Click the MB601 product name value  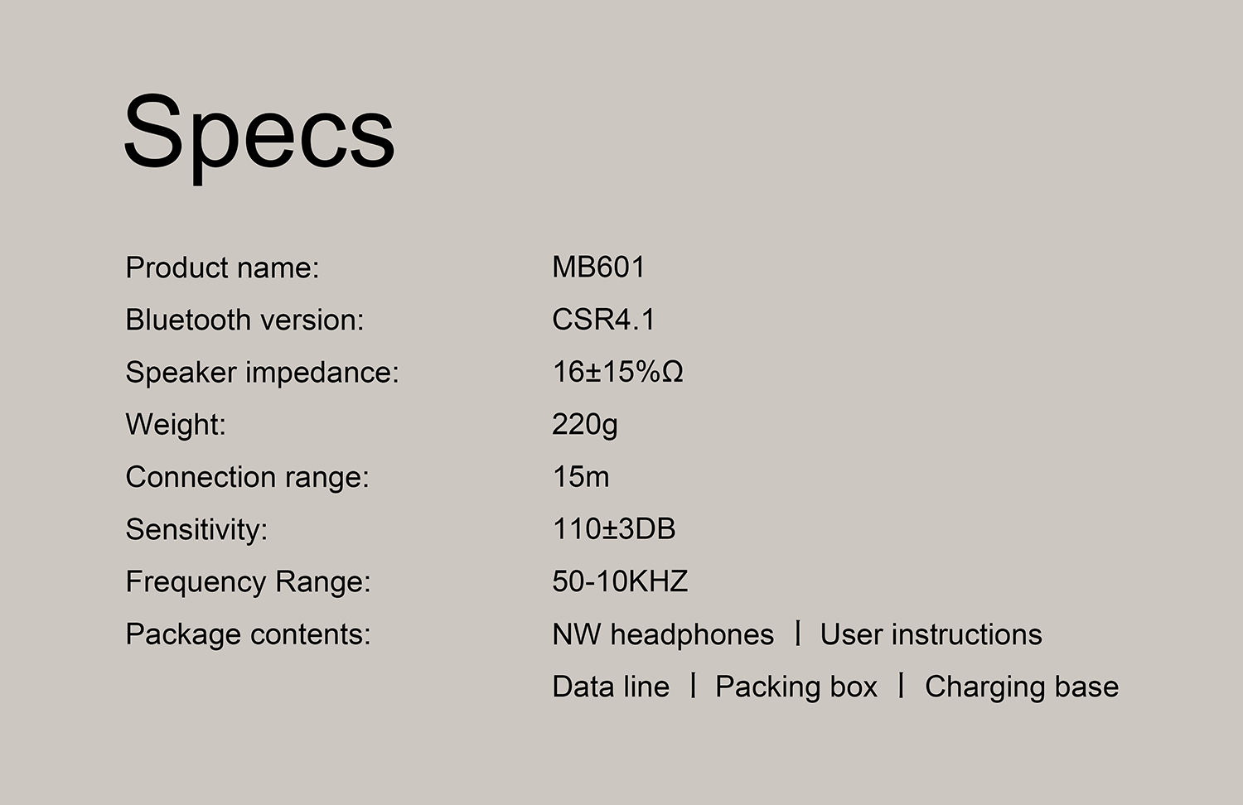(598, 267)
